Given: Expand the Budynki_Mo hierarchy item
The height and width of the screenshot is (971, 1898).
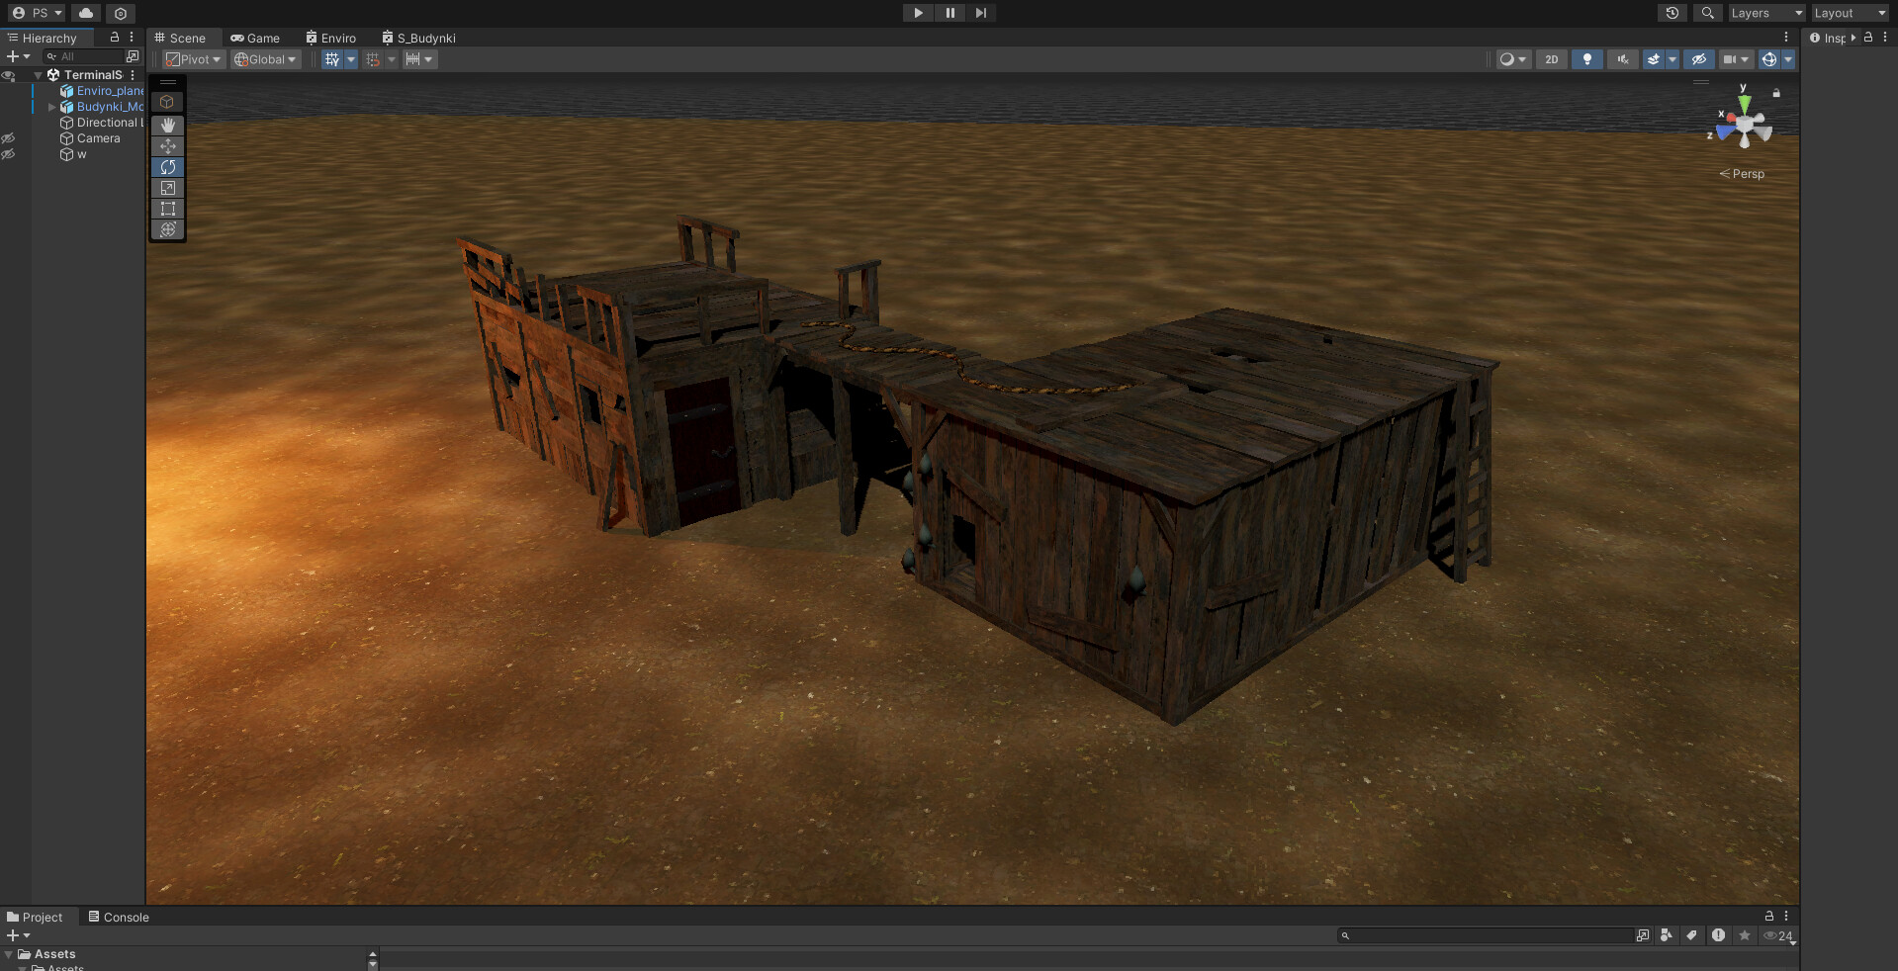Looking at the screenshot, I should [x=51, y=107].
